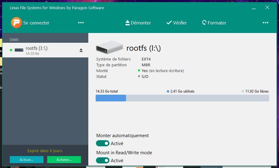The height and width of the screenshot is (168, 279).
Task: Select the rootfs (I:\) volume in sidebar
Action: [45, 50]
